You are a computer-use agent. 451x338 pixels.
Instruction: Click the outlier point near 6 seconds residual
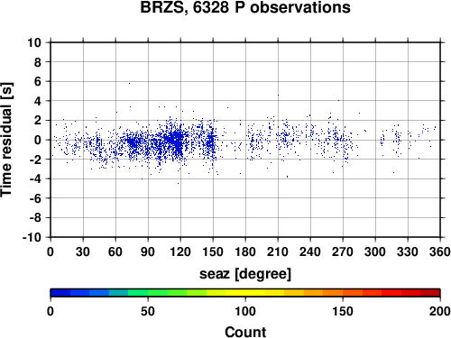129,83
